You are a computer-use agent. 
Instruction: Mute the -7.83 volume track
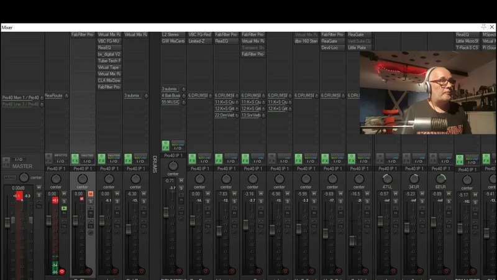[x=234, y=194]
